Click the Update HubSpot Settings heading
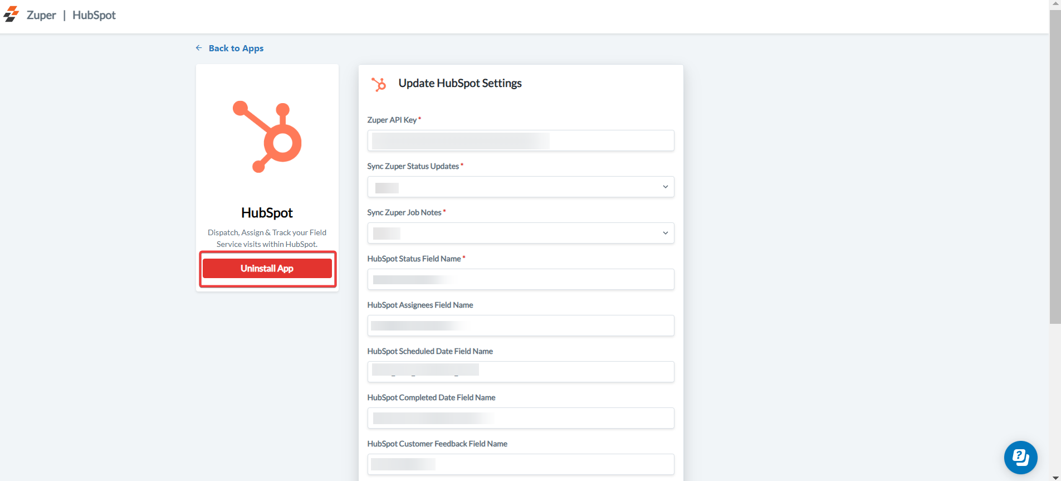The width and height of the screenshot is (1061, 481). pyautogui.click(x=459, y=84)
